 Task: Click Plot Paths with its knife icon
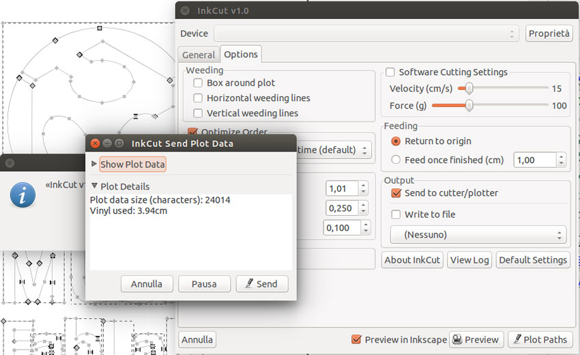540,339
